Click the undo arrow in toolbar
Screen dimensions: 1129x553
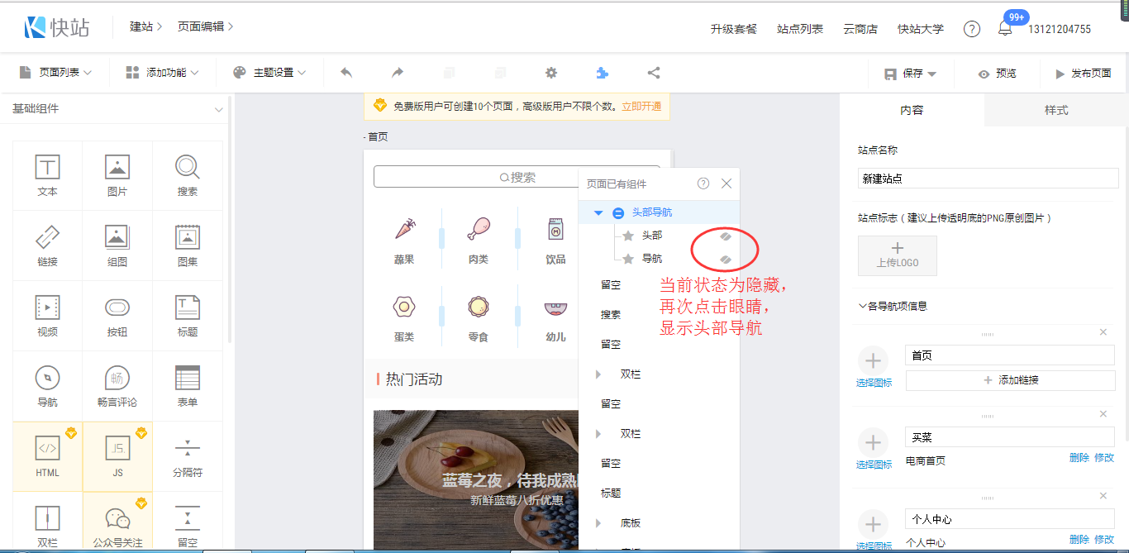pyautogui.click(x=346, y=73)
